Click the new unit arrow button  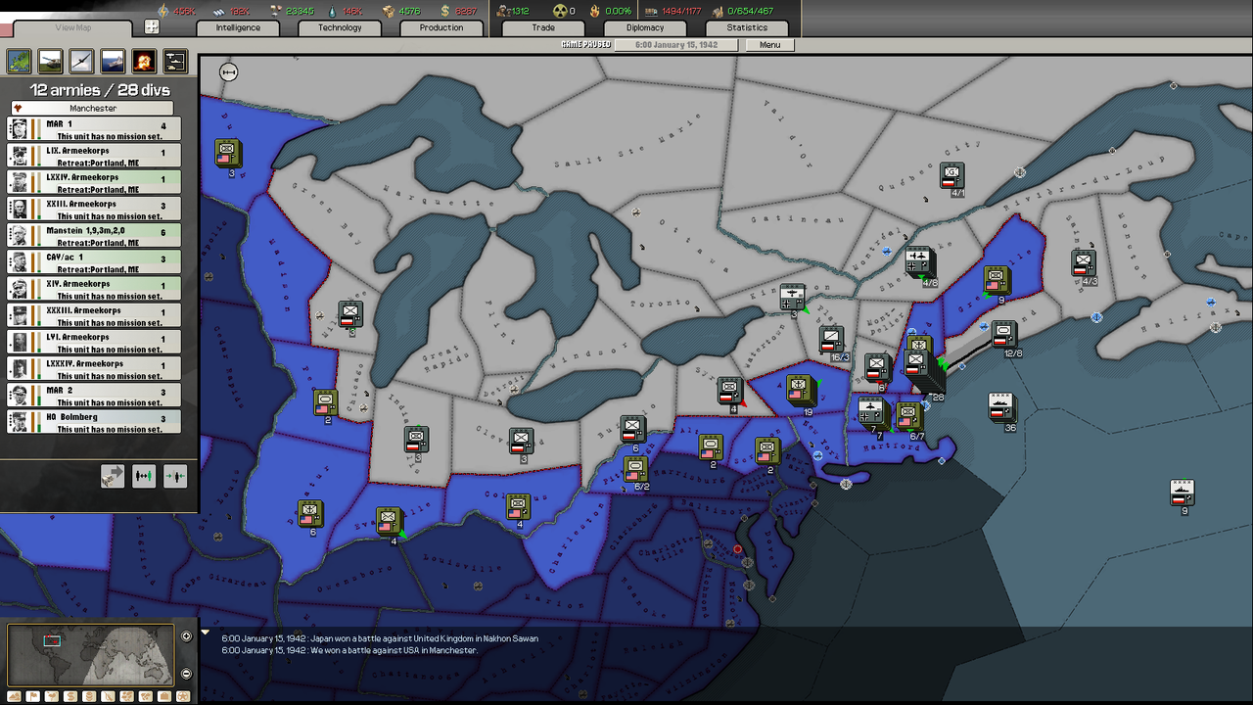pyautogui.click(x=113, y=476)
